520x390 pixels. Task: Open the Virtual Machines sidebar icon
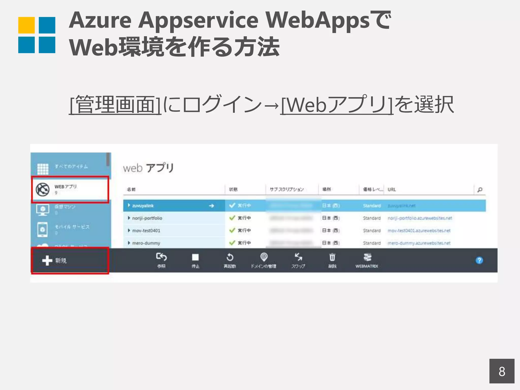43,210
